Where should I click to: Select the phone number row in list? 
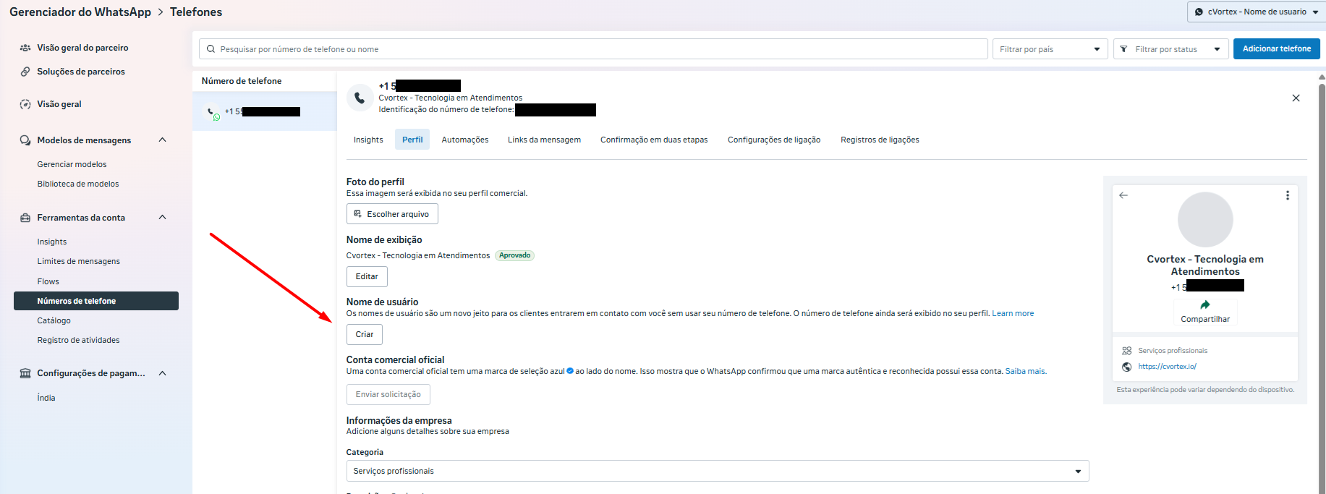tap(265, 111)
